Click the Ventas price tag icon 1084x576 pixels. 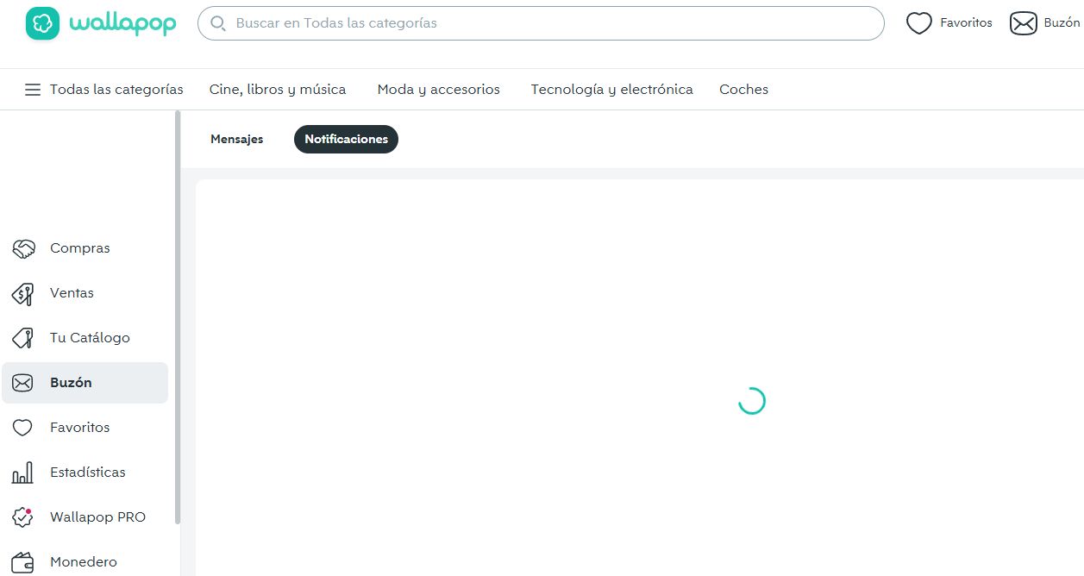[23, 293]
